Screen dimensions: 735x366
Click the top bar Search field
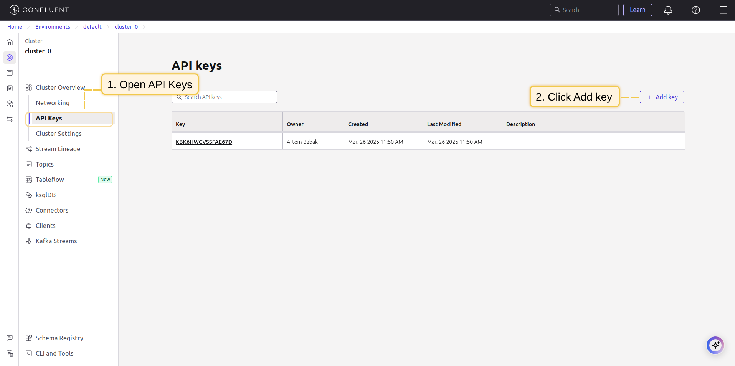click(x=584, y=10)
